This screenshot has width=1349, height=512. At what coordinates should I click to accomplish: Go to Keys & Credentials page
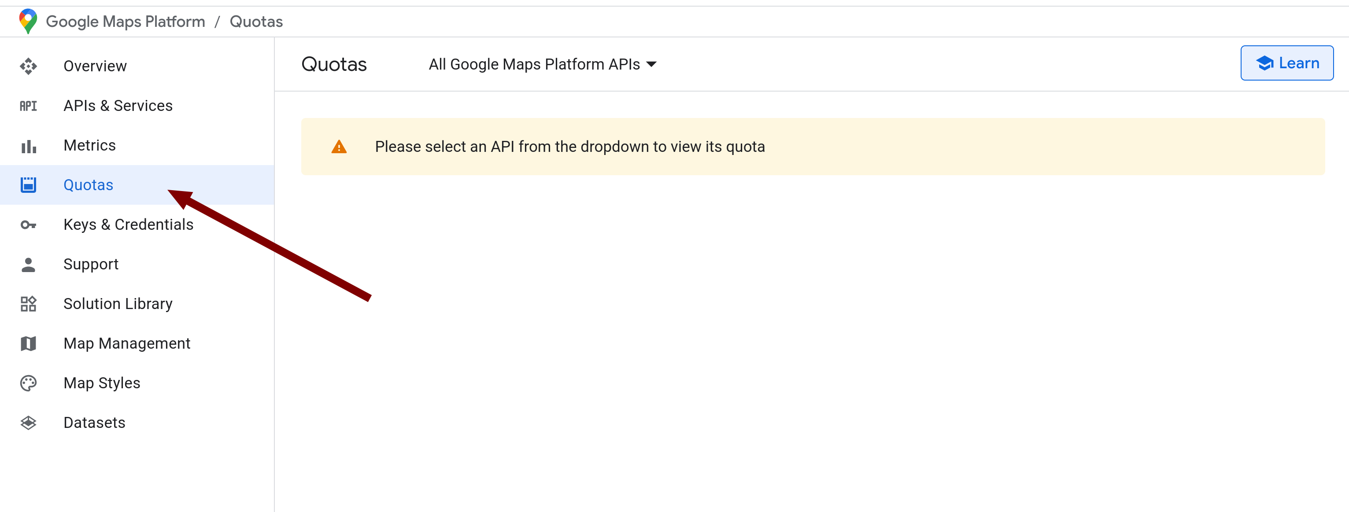[x=128, y=225]
